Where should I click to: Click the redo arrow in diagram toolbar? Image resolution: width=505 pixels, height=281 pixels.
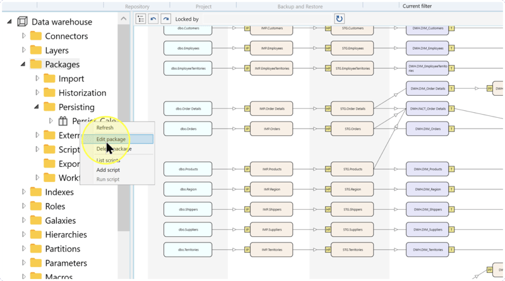(166, 19)
